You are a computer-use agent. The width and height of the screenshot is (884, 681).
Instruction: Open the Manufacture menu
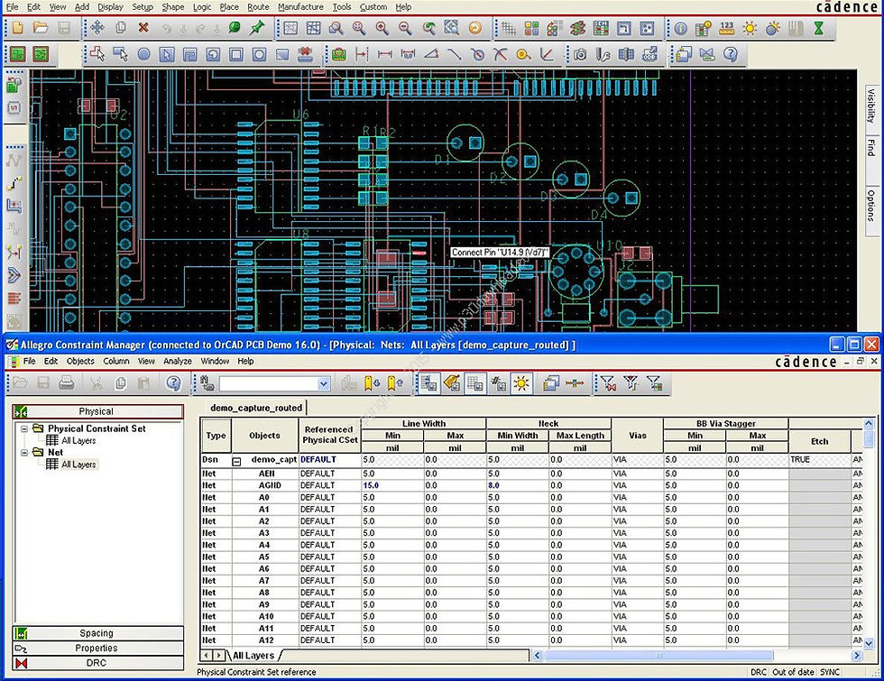pyautogui.click(x=300, y=6)
